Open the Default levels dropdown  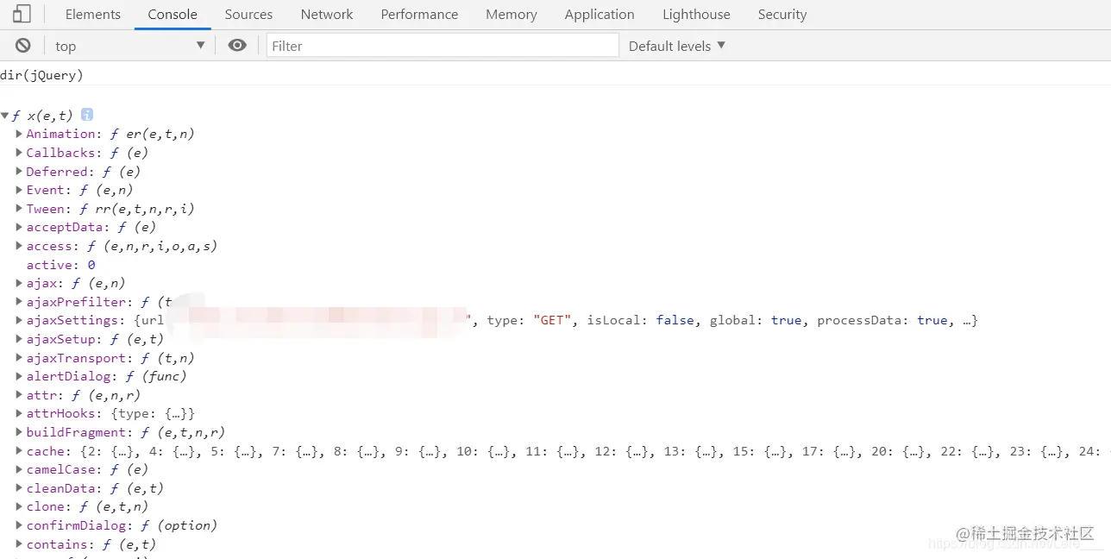[677, 46]
